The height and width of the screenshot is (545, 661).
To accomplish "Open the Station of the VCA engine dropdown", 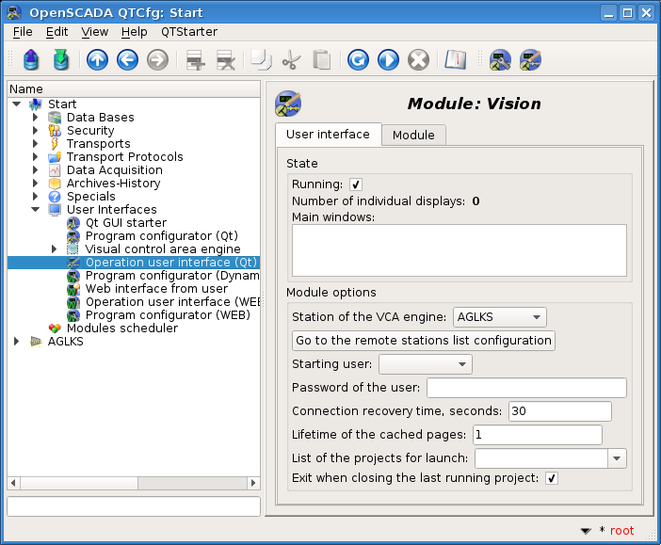I will [500, 317].
